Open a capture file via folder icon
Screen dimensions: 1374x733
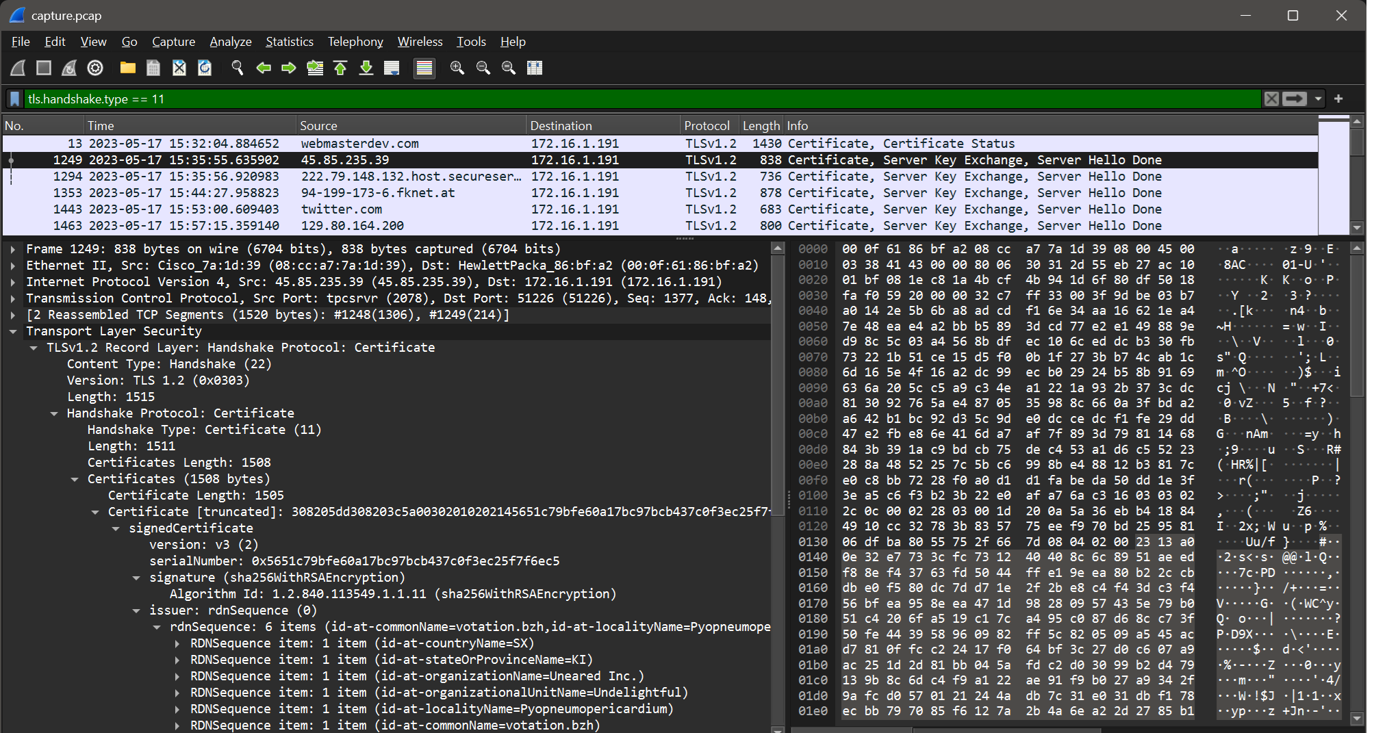128,68
